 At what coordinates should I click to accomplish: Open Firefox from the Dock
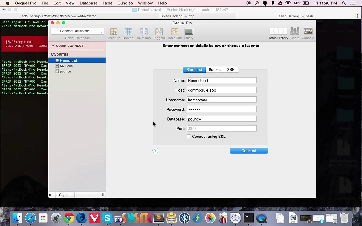[81, 218]
